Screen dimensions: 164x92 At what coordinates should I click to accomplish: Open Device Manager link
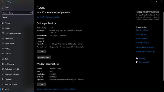141,34
